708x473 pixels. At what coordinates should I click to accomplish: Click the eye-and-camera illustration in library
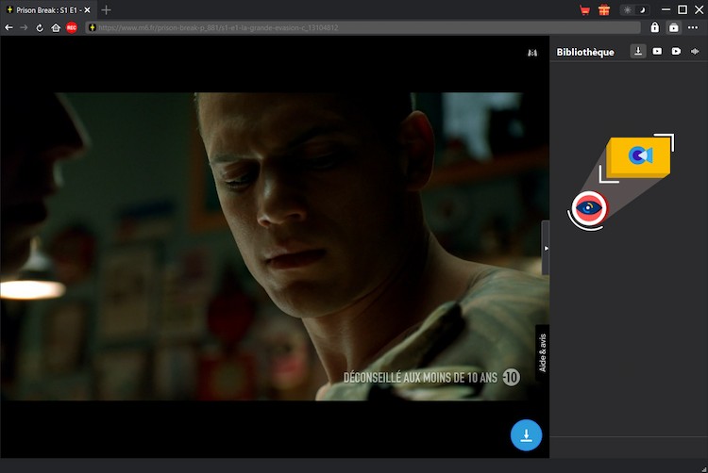click(x=621, y=182)
